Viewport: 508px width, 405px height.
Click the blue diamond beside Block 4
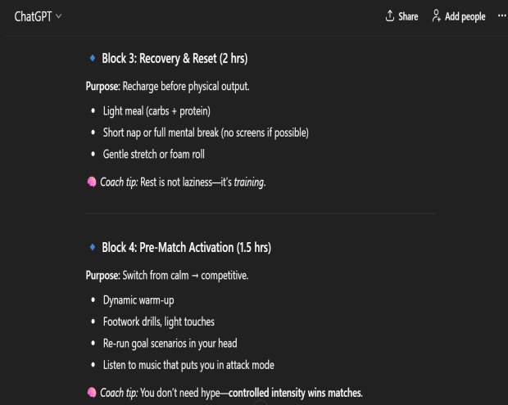coord(91,247)
